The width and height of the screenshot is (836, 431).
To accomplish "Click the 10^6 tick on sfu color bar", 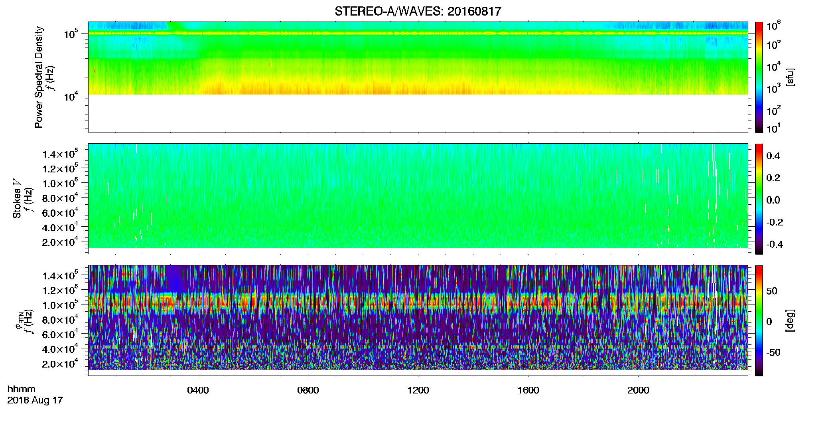I will pos(774,26).
